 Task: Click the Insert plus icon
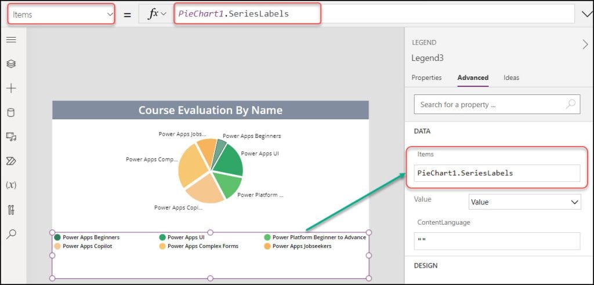[x=12, y=88]
